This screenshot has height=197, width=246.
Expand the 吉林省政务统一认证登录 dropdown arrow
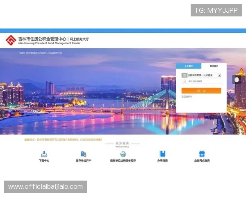[x=219, y=75]
